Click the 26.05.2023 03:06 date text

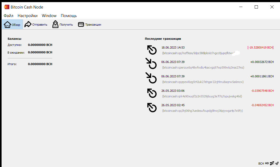pyautogui.click(x=173, y=91)
